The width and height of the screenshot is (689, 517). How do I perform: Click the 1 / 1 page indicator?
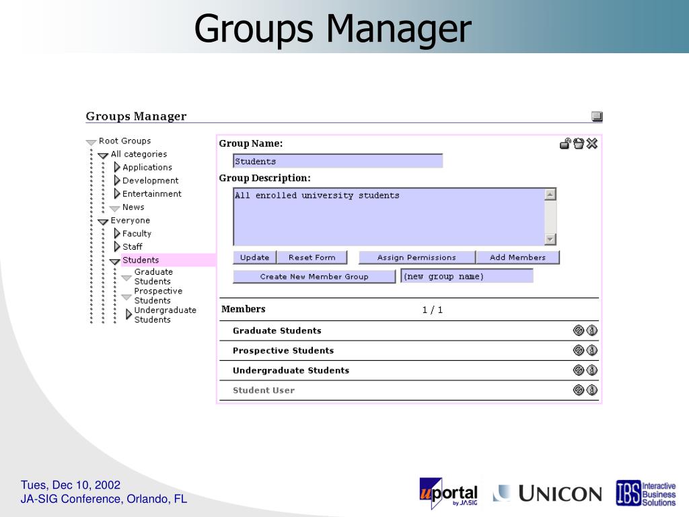pos(433,310)
